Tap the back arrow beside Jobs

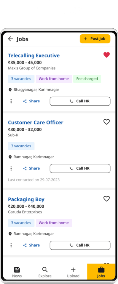point(11,39)
